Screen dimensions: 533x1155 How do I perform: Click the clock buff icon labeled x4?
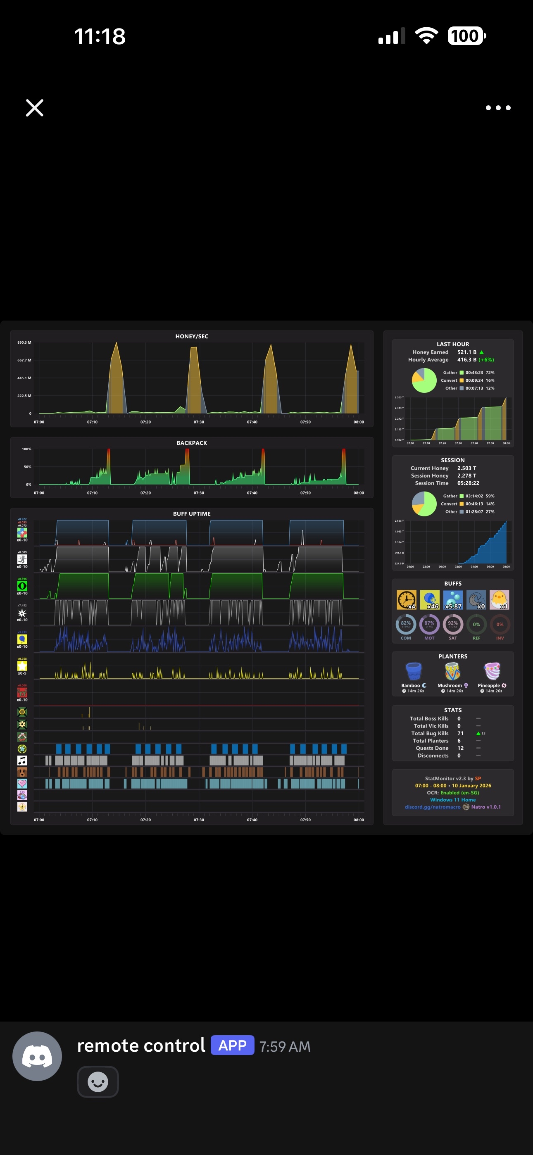pyautogui.click(x=407, y=599)
